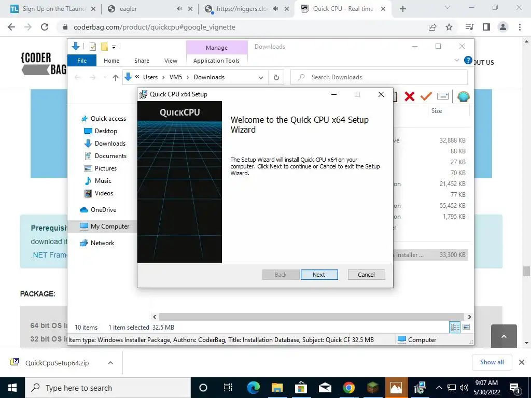Click the Search Downloads field

tap(379, 77)
